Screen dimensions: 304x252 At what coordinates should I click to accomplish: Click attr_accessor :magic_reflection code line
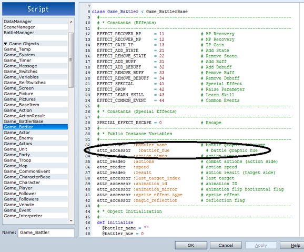tap(137, 200)
